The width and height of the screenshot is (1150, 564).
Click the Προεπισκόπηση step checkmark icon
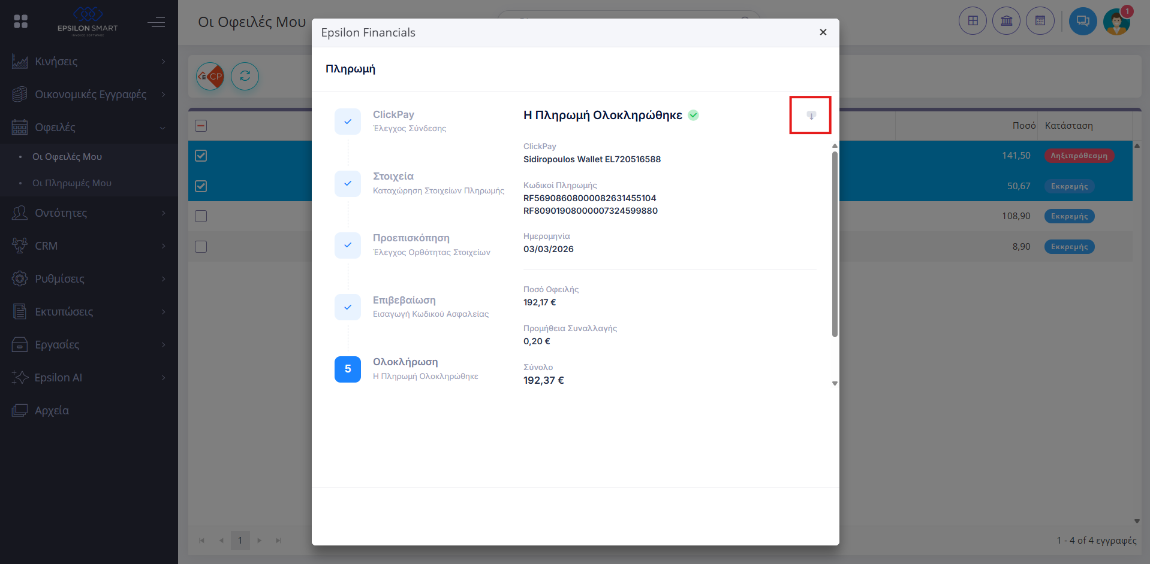(x=348, y=245)
